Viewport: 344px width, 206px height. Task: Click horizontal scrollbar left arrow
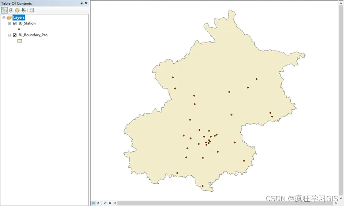pos(115,203)
